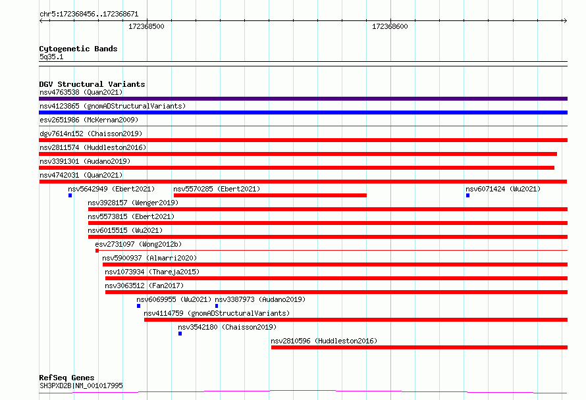Open the nsv4114759 (gnomADStructuralVariants) label

point(217,313)
